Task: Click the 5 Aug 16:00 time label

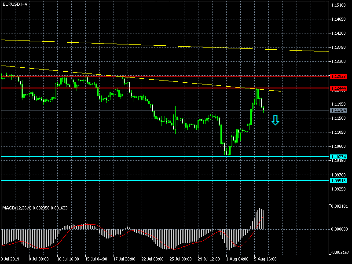Action: (x=265, y=259)
